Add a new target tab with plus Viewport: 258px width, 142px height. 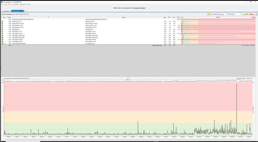tap(25, 11)
